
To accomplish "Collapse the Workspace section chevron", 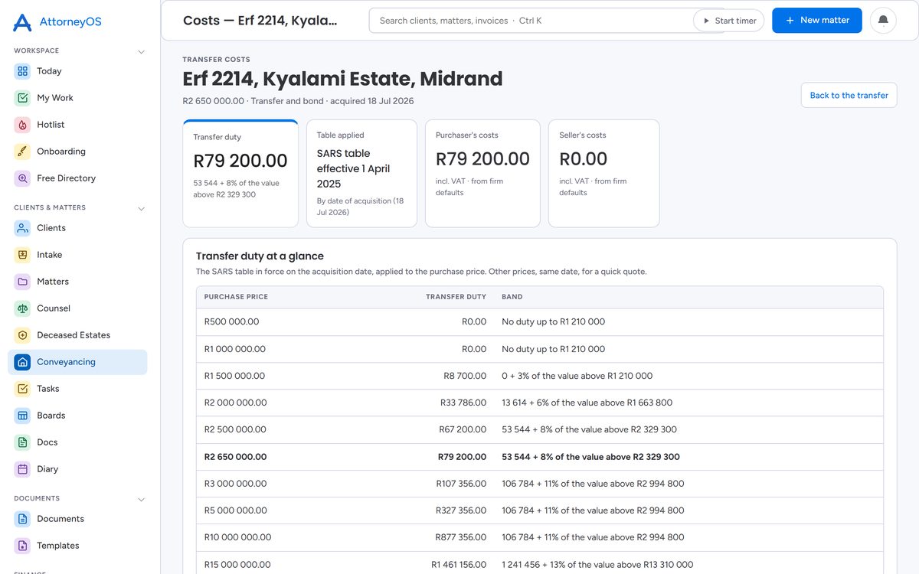I will coord(141,51).
